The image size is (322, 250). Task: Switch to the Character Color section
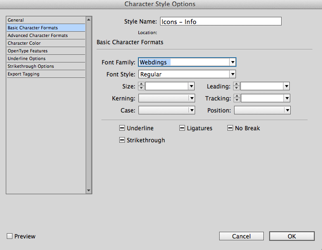(24, 43)
